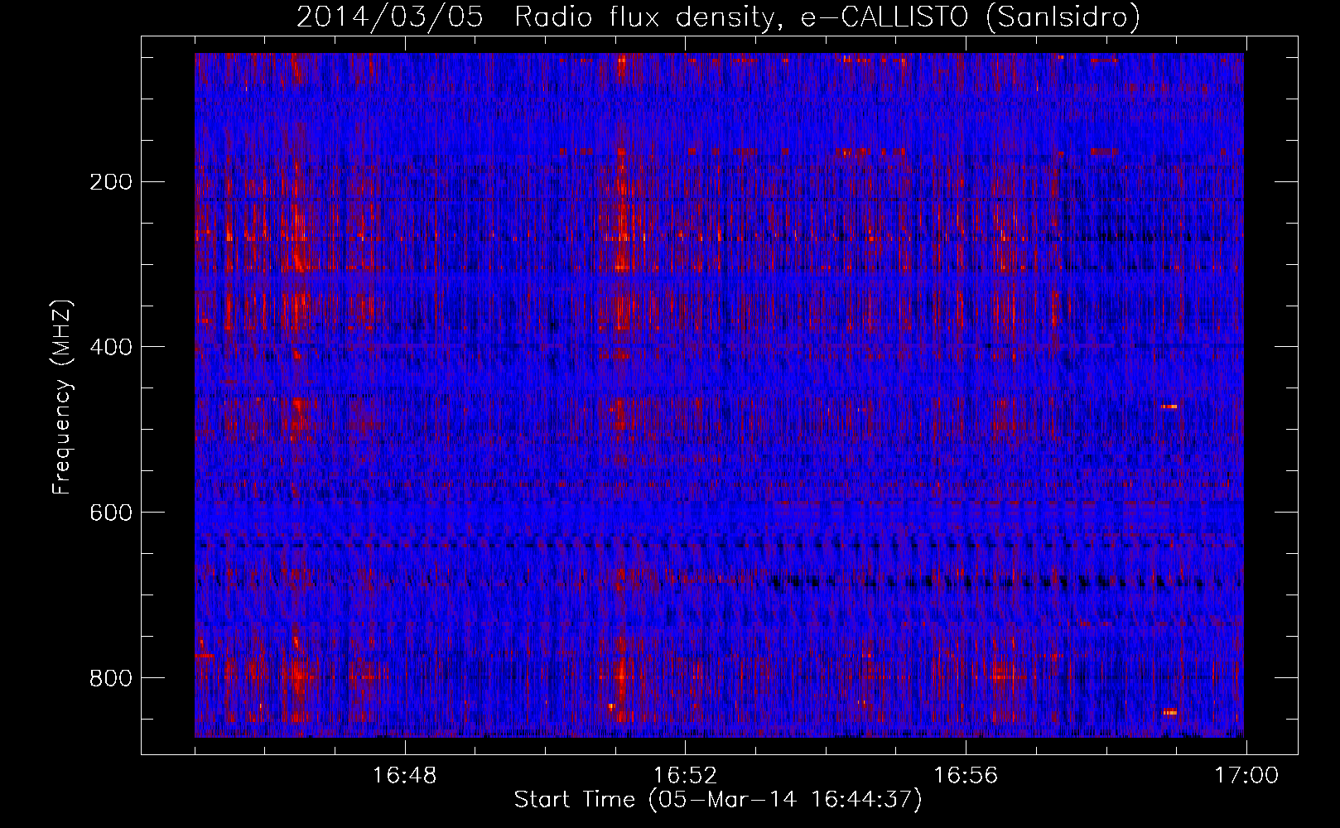Click the 17:00 time tick label
The image size is (1340, 828).
tap(1246, 776)
